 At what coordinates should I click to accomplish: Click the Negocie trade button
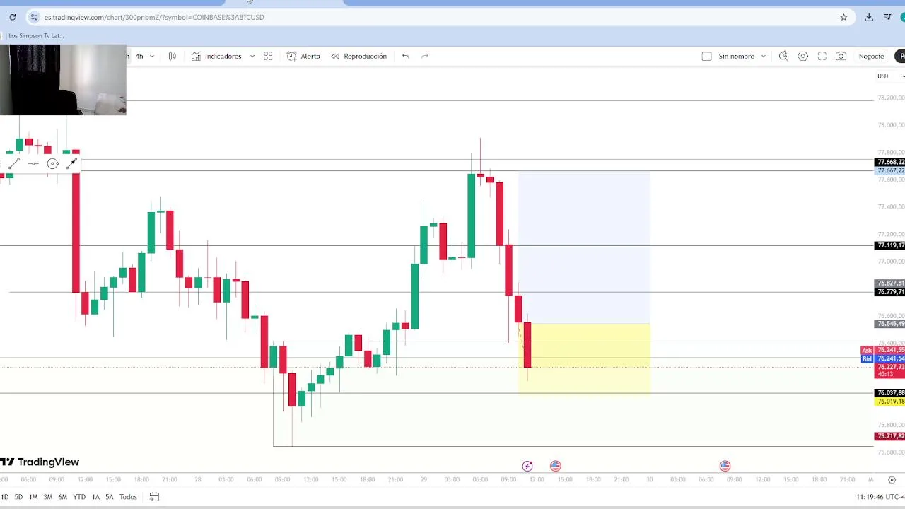(871, 56)
